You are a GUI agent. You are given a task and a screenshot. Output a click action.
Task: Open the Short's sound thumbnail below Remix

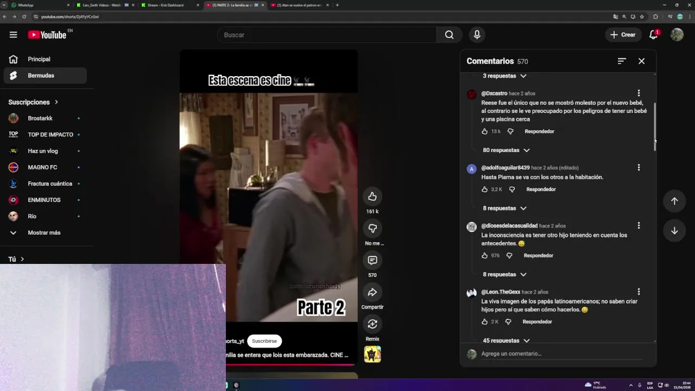tap(372, 354)
